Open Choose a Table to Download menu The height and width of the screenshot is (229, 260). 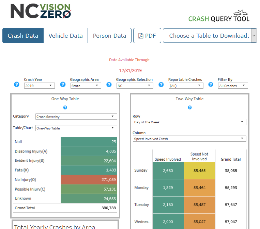(x=210, y=36)
